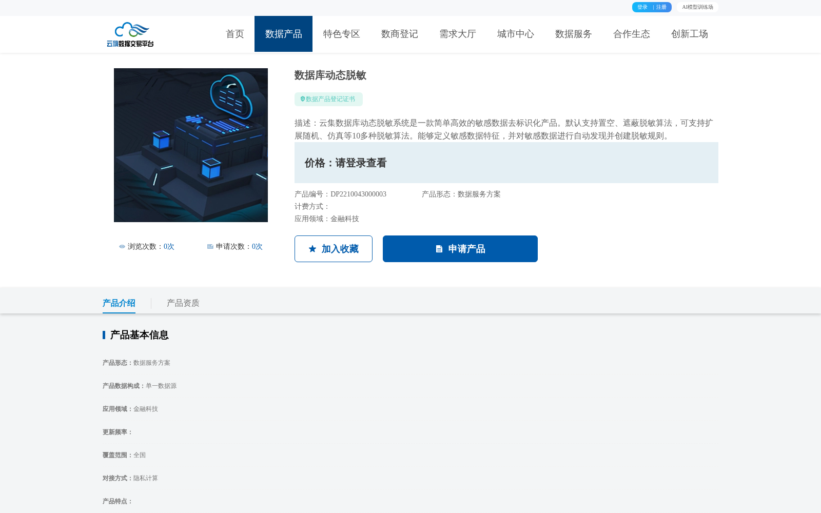Open 需求大厅 navigation item

(457, 34)
